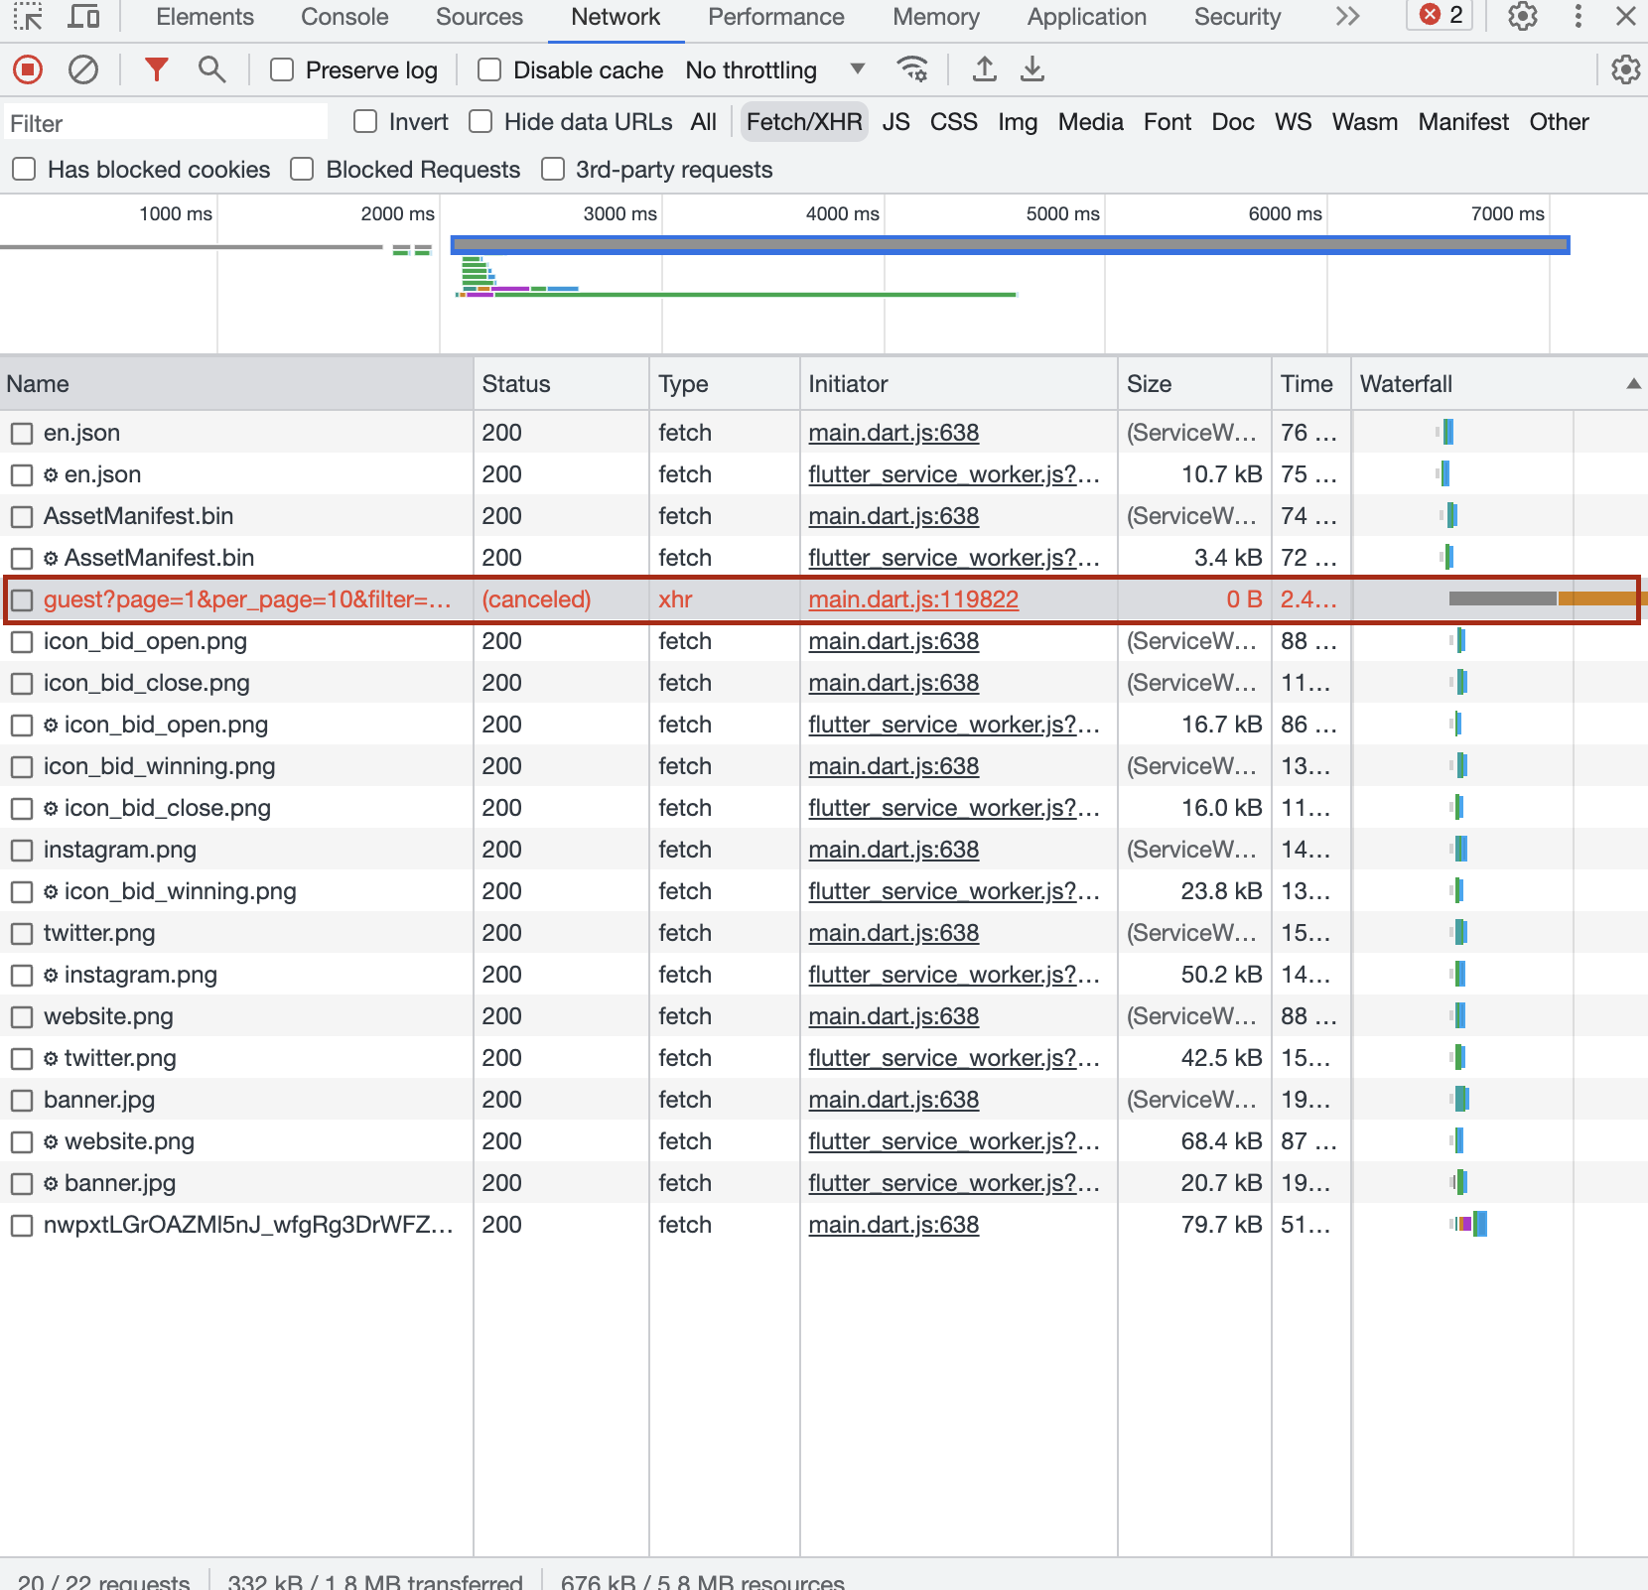Open search in network requests
The image size is (1648, 1590).
click(210, 69)
